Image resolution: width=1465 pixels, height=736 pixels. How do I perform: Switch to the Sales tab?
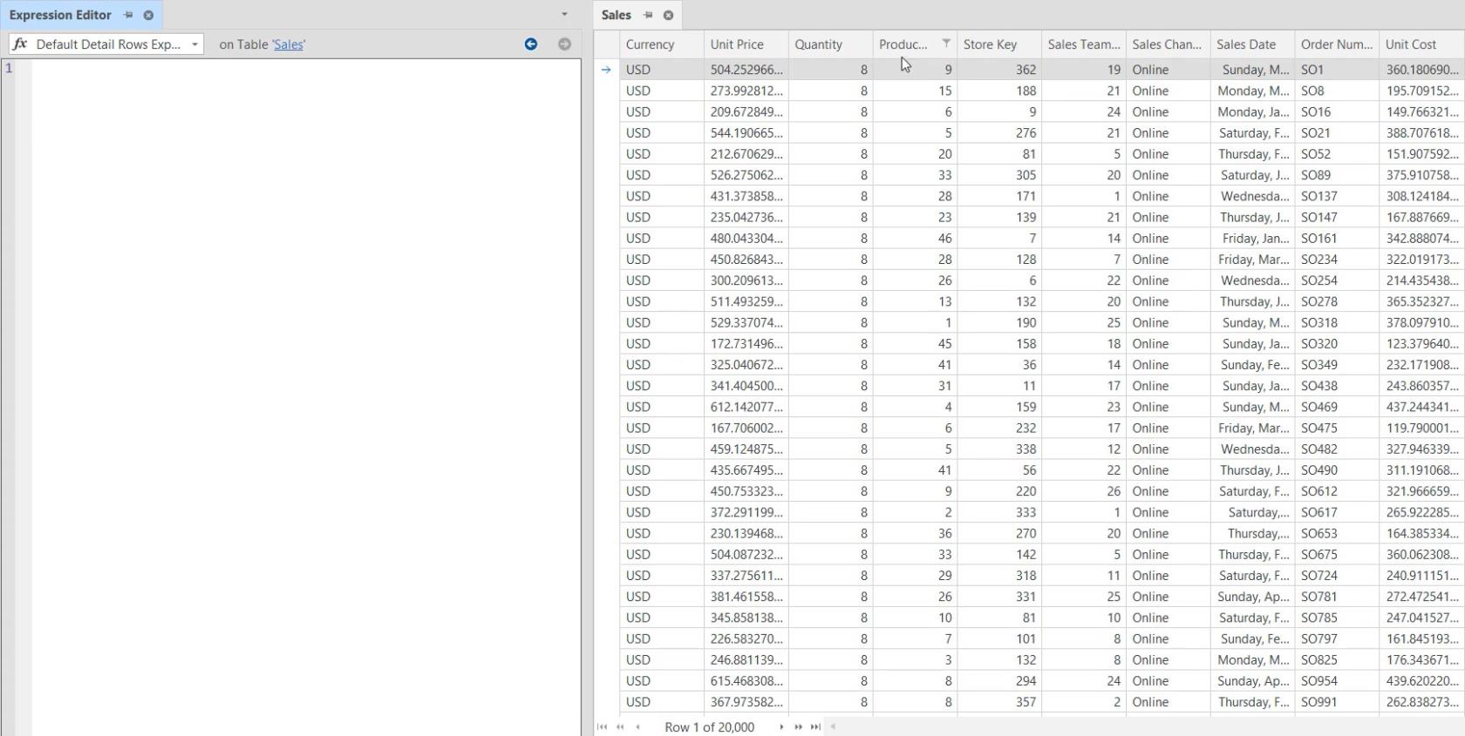(616, 15)
